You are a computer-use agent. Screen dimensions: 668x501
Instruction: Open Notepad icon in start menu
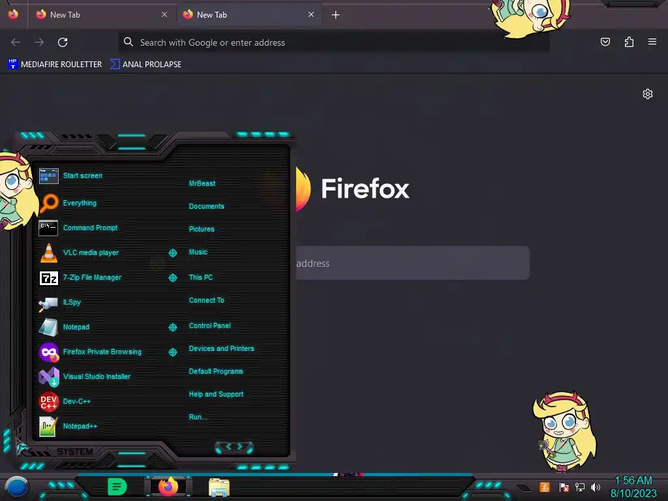[48, 327]
